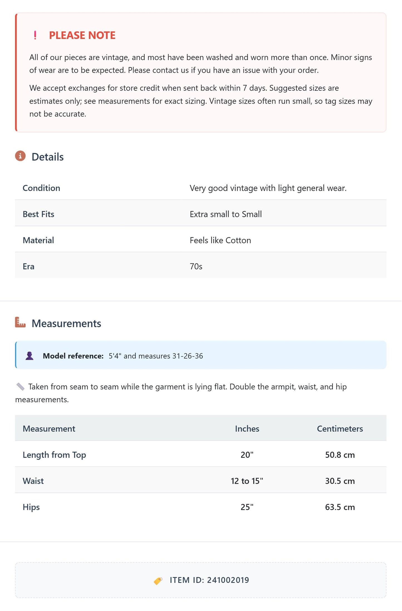This screenshot has height=611, width=402.
Task: Click the Measurement column header
Action: tap(49, 429)
